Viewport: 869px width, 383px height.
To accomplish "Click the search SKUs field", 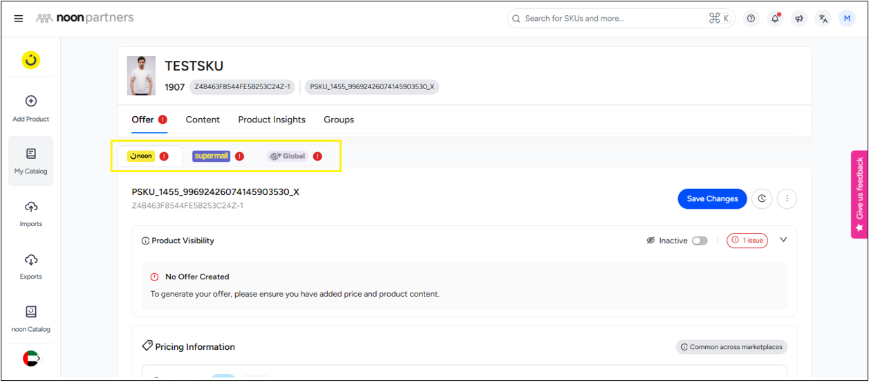I will pos(621,19).
